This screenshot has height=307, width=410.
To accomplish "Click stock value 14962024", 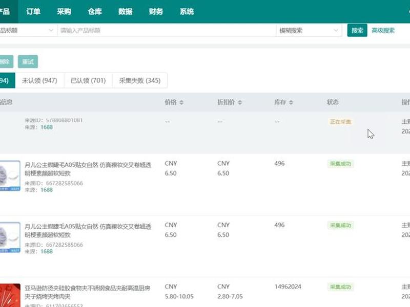I will click(x=288, y=287).
